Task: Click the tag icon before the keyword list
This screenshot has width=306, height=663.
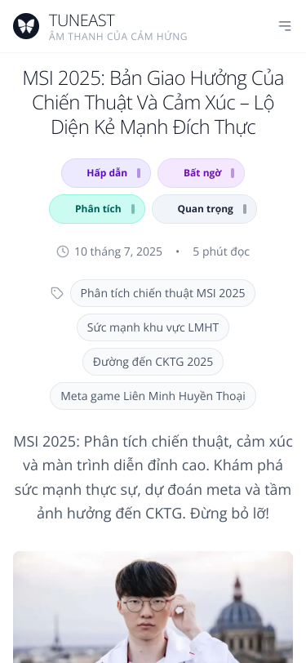Action: 57,293
